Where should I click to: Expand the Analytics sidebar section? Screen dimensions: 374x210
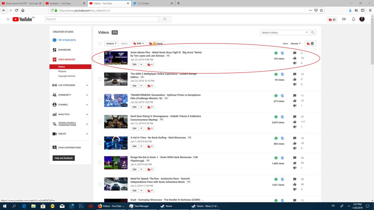click(x=87, y=114)
